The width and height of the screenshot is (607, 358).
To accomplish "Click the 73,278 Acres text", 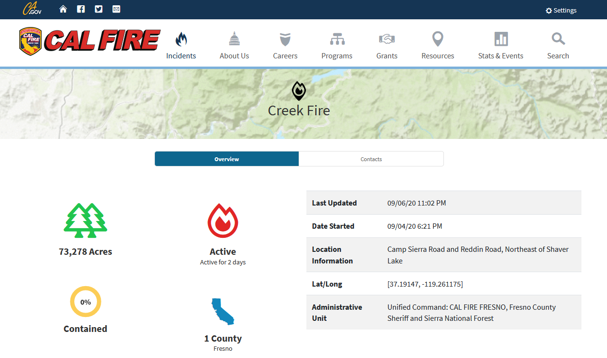I will pos(85,252).
